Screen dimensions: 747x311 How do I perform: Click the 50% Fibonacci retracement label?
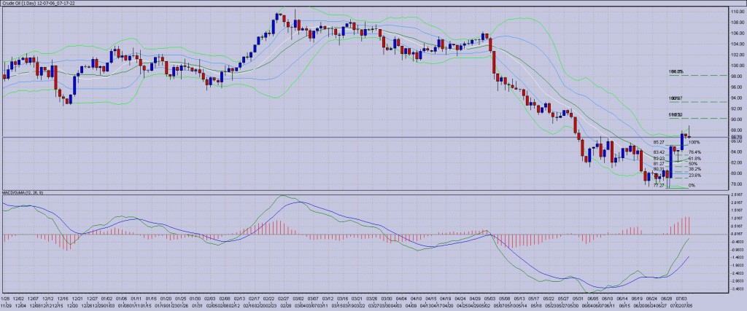click(693, 164)
